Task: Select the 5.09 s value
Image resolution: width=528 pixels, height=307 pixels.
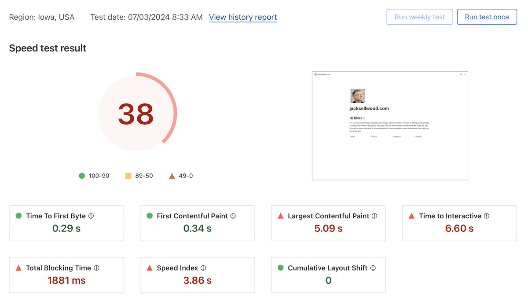Action: 328,228
